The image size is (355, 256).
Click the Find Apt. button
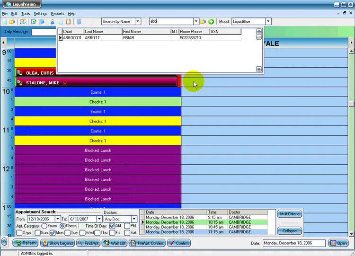pyautogui.click(x=89, y=243)
